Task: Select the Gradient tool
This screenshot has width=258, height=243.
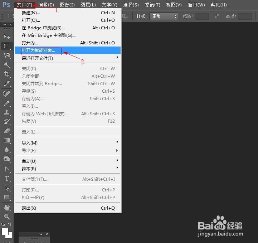Action: pyautogui.click(x=6, y=140)
